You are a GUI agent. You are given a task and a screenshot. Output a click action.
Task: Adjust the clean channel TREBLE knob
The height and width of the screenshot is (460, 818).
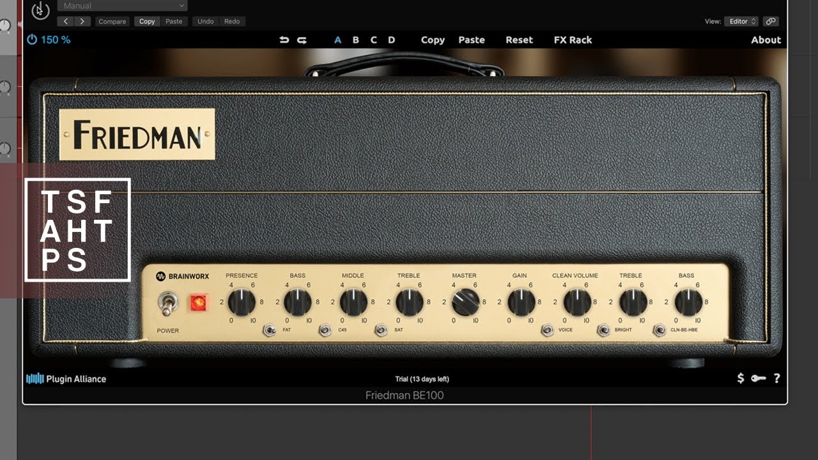632,302
